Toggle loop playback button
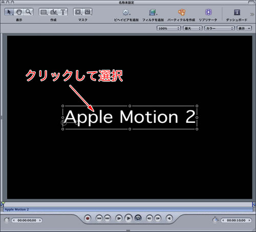 point(138,218)
